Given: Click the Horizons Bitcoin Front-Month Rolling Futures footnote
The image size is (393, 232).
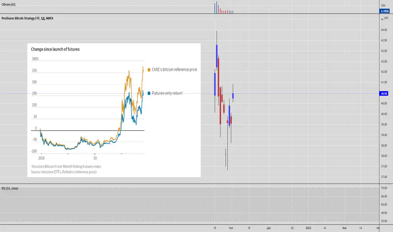Looking at the screenshot, I should coord(66,167).
